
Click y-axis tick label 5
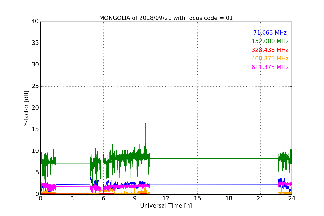coord(37,173)
